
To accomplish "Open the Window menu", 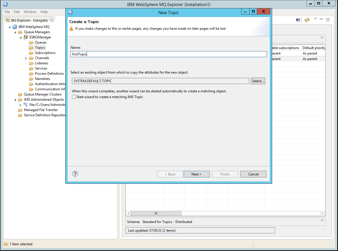I will click(30, 12).
